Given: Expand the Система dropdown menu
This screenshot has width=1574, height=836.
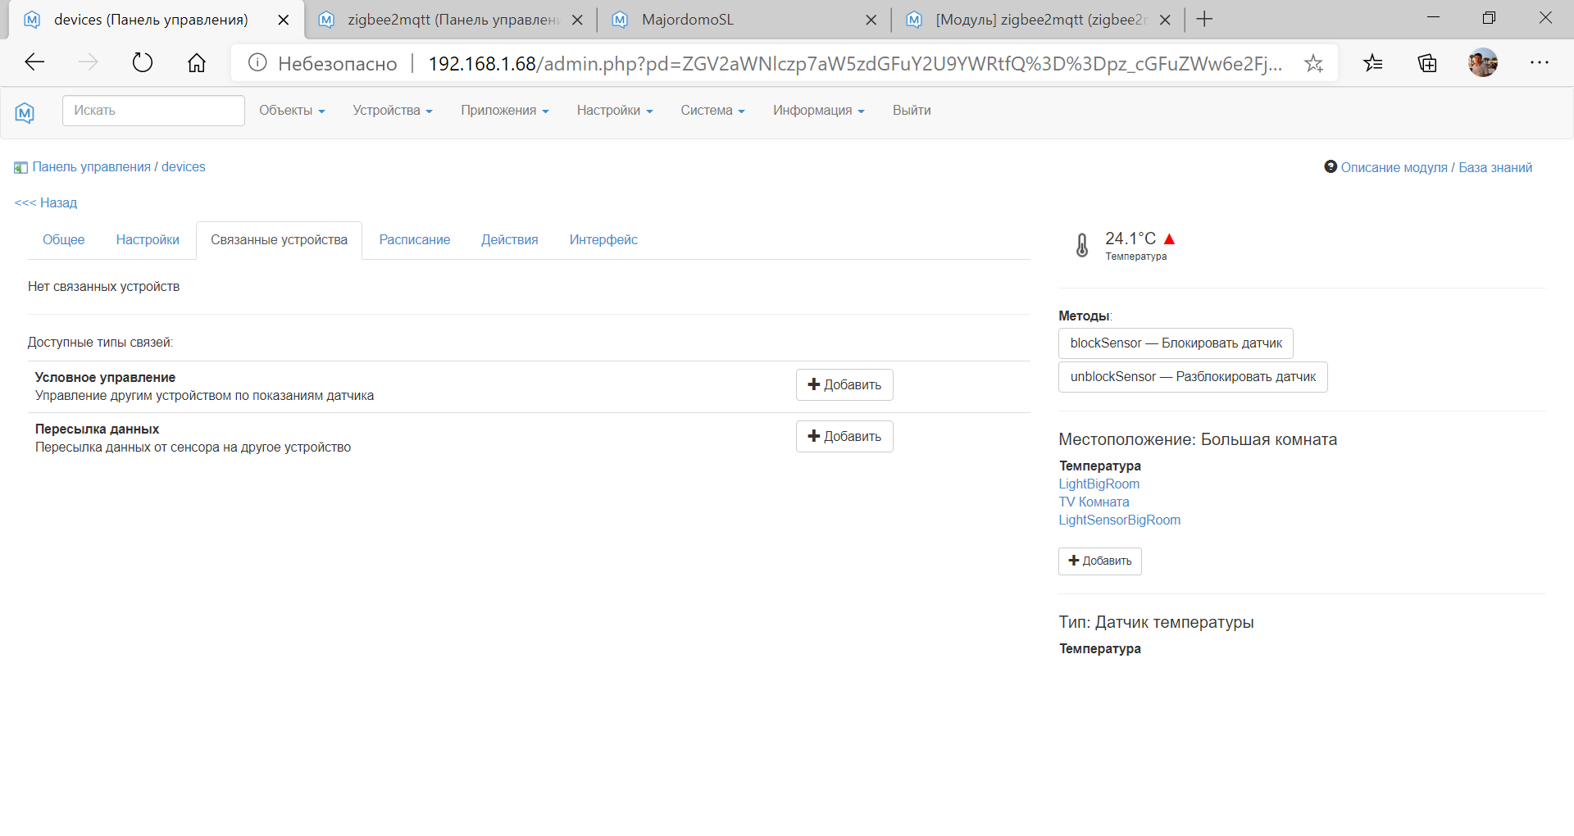Looking at the screenshot, I should click(x=712, y=111).
